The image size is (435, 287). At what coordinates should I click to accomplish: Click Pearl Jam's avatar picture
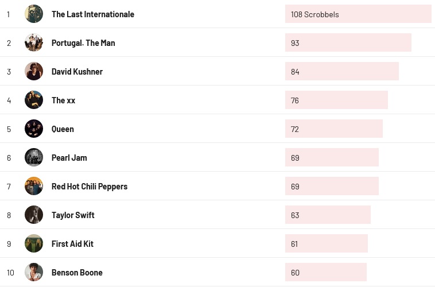point(34,157)
